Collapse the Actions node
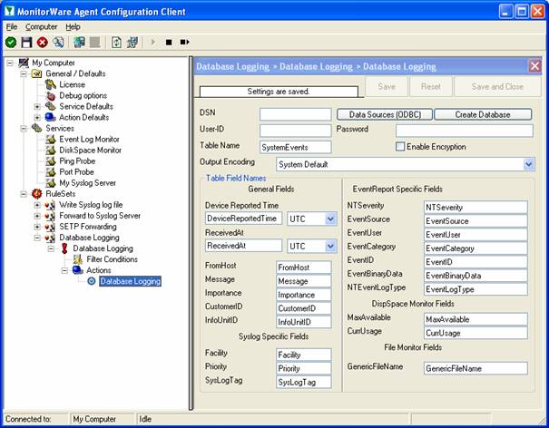The width and height of the screenshot is (549, 428). 64,270
